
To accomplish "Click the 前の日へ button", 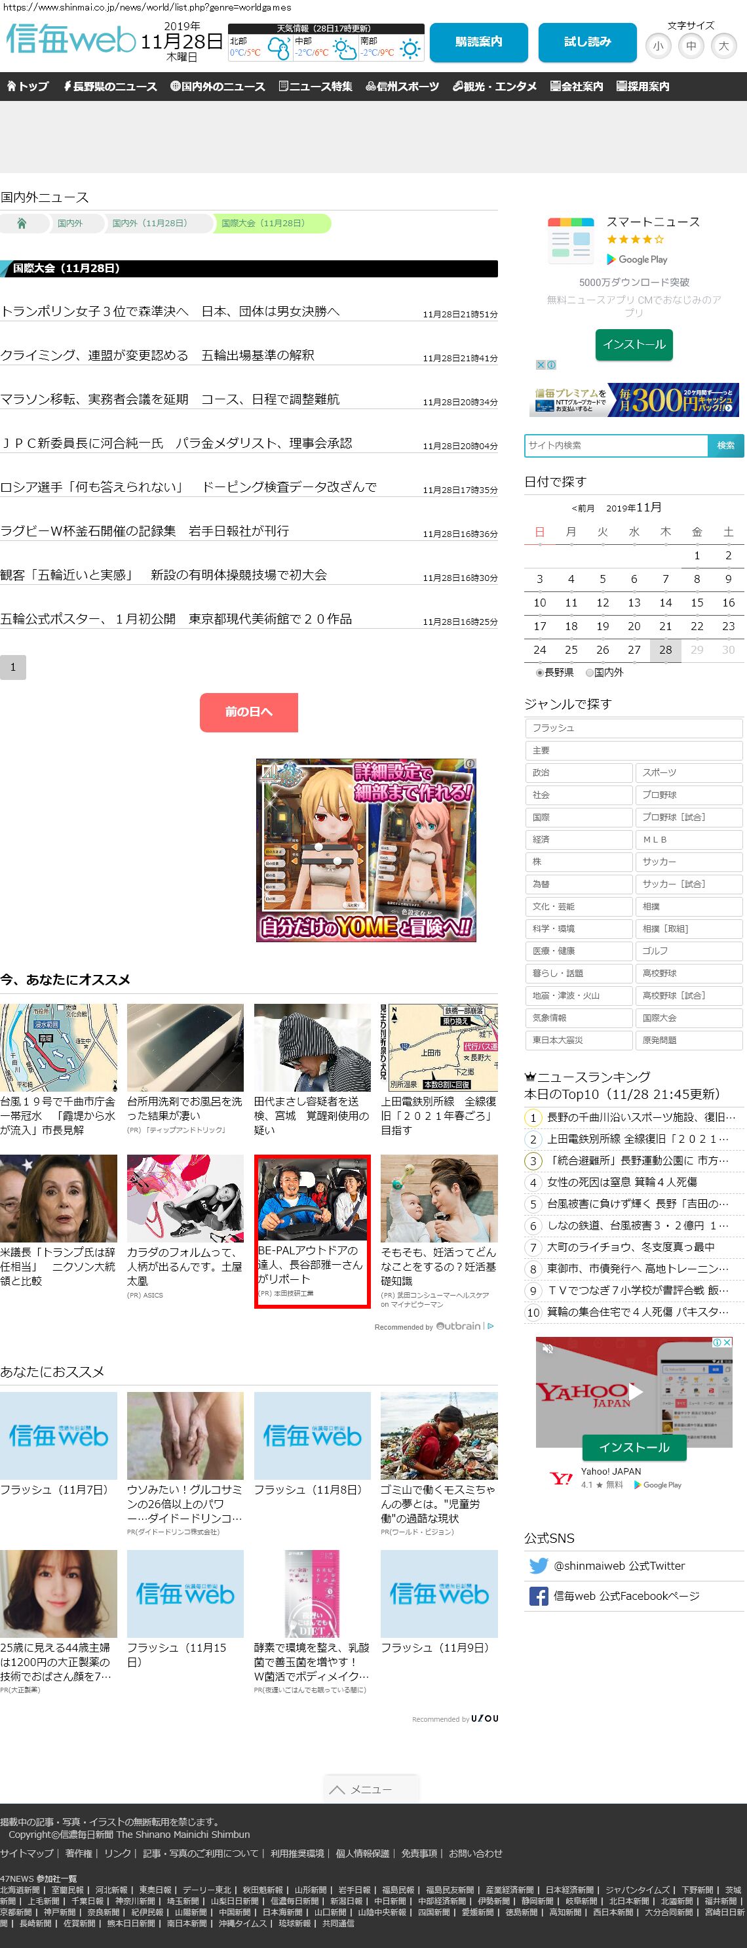I will tap(249, 711).
